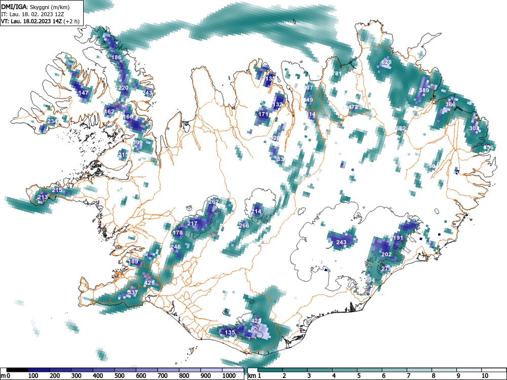The height and width of the screenshot is (380, 507).
Task: Click the visibility value 399
Action: click(x=138, y=142)
